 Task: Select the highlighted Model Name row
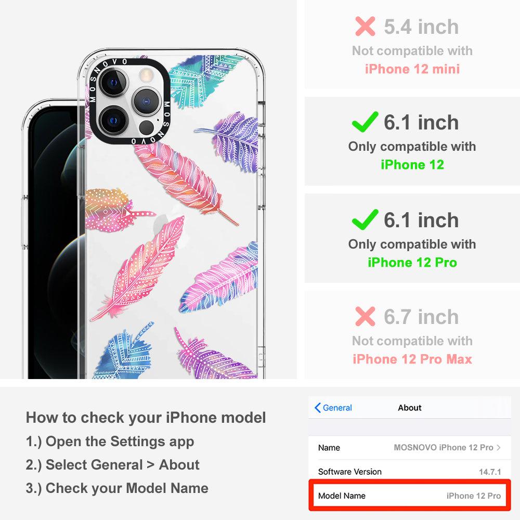click(410, 496)
